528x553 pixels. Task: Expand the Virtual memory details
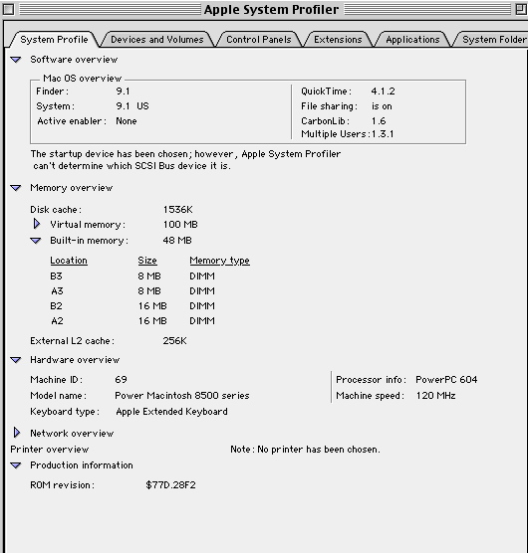tap(37, 224)
